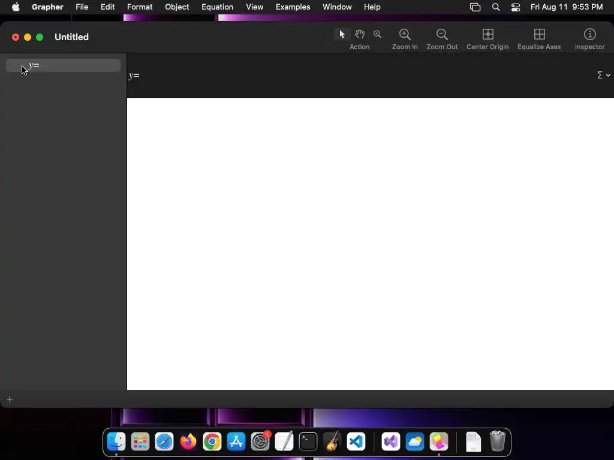Open the Equation menu
The height and width of the screenshot is (460, 614).
[217, 7]
